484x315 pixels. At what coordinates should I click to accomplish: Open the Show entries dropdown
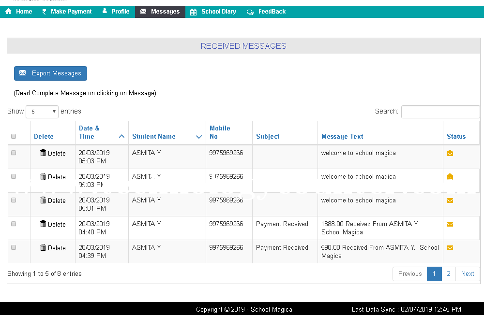click(42, 112)
